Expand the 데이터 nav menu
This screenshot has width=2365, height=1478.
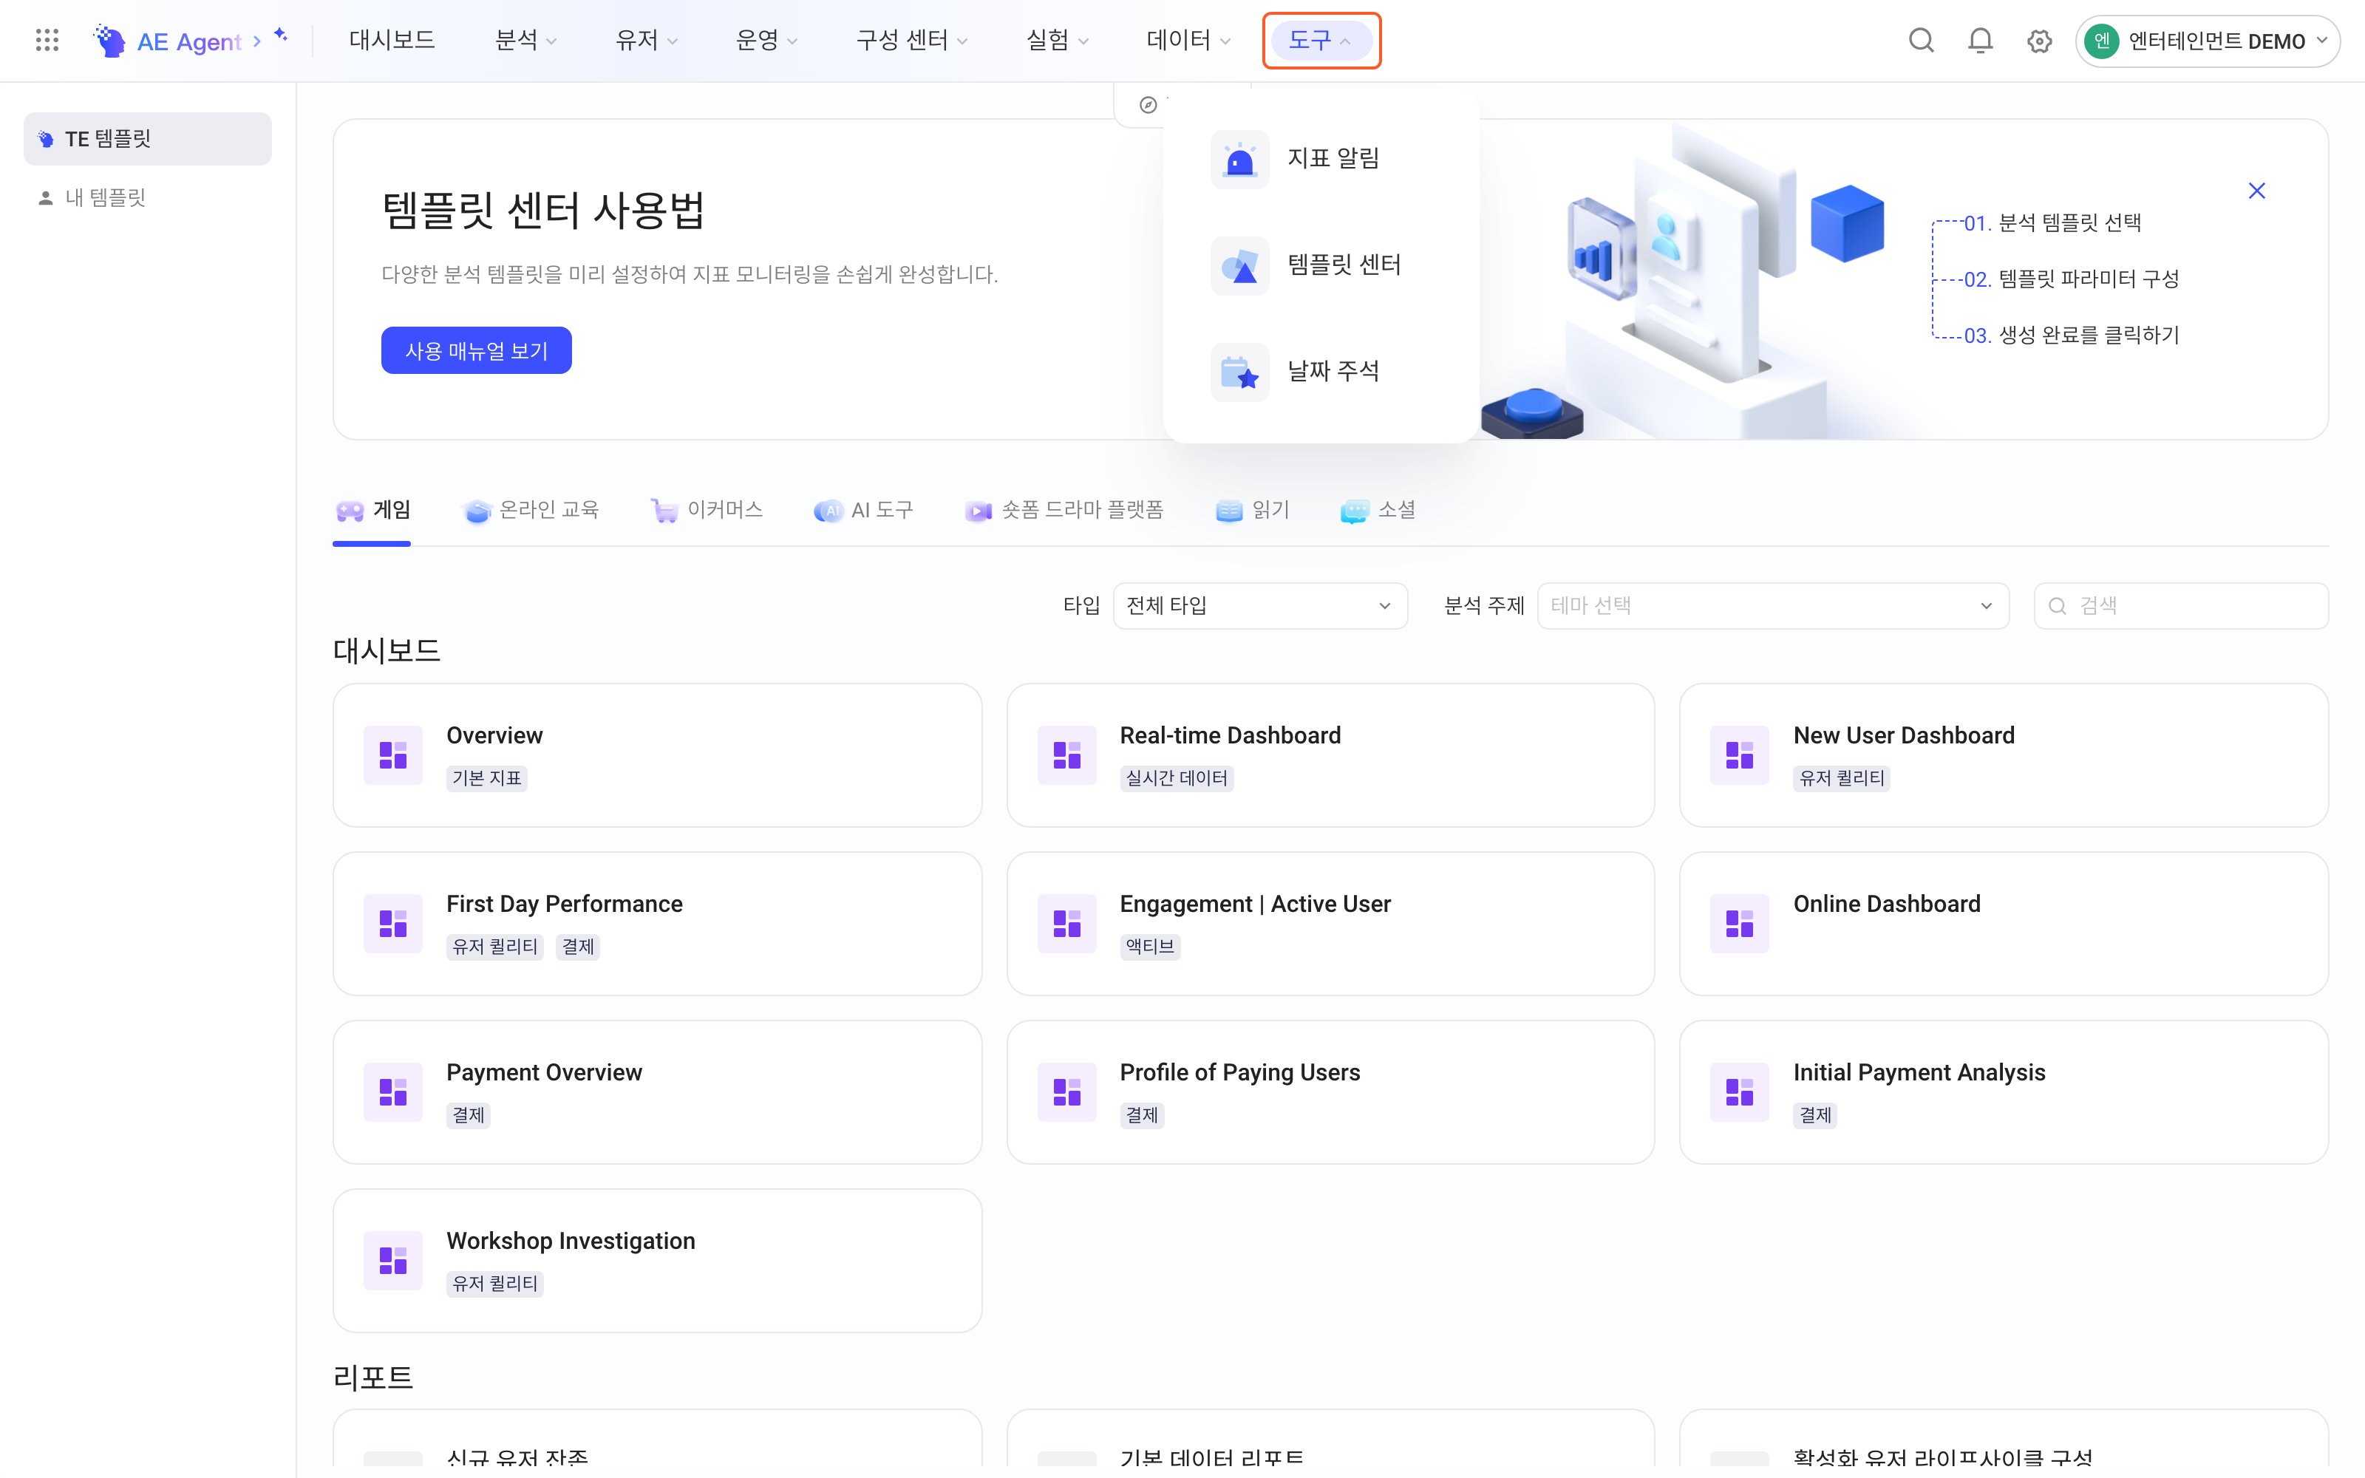tap(1188, 40)
